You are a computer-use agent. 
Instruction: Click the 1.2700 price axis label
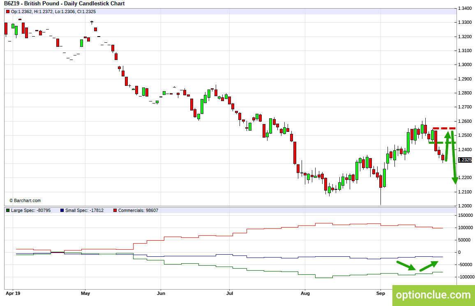click(465, 107)
